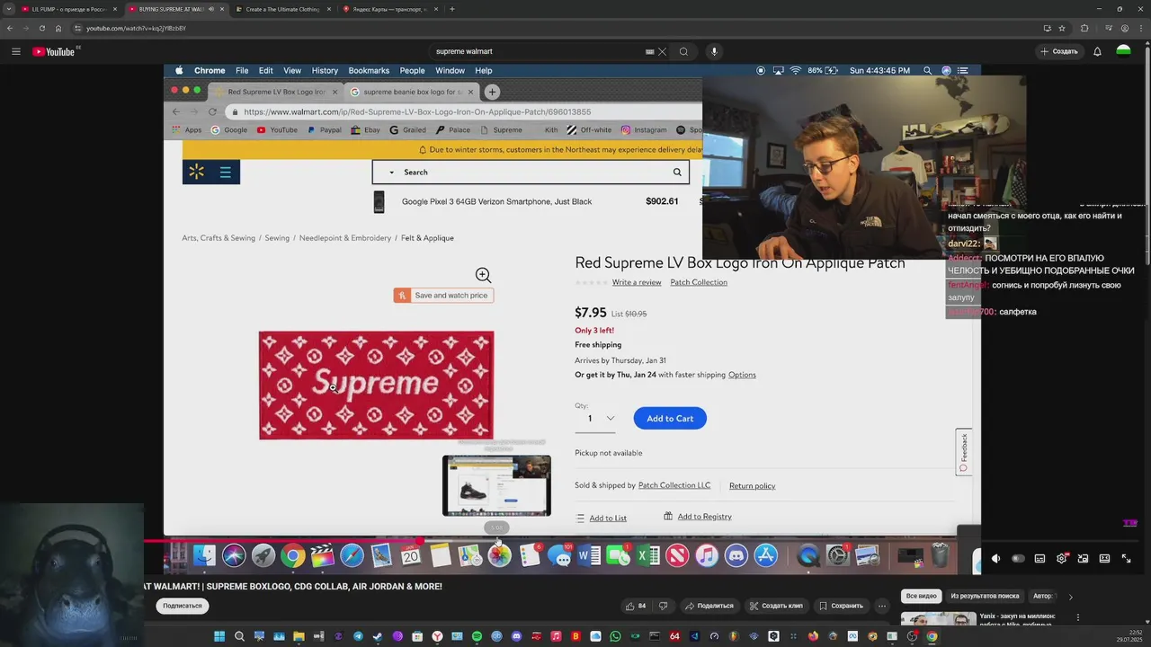Toggle subtitles in the player
This screenshot has height=647, width=1151.
(1039, 558)
